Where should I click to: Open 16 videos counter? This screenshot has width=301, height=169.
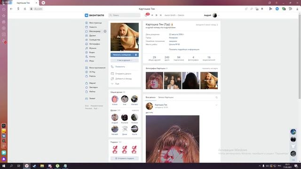tap(209, 58)
